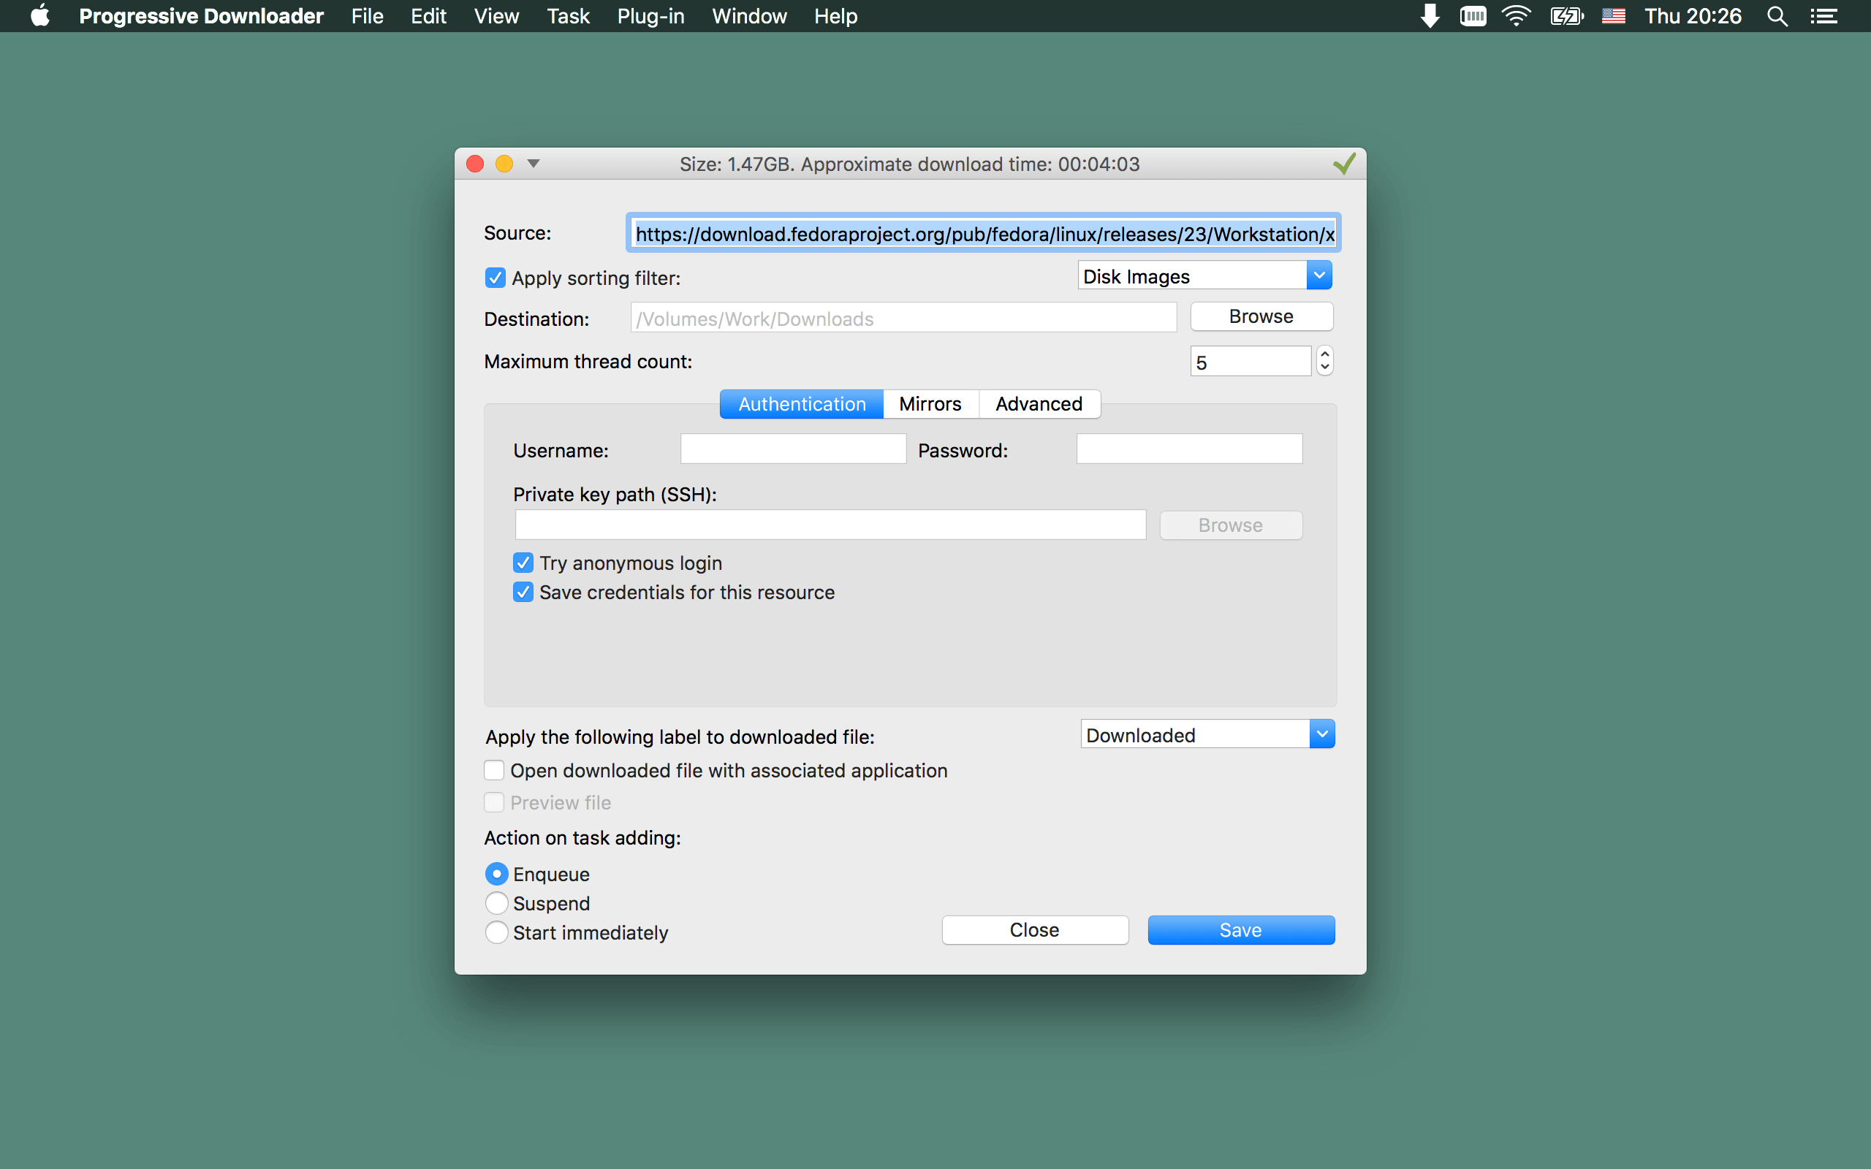Screen dimensions: 1871x1169
Task: Select Start immediately radio option
Action: click(x=496, y=932)
